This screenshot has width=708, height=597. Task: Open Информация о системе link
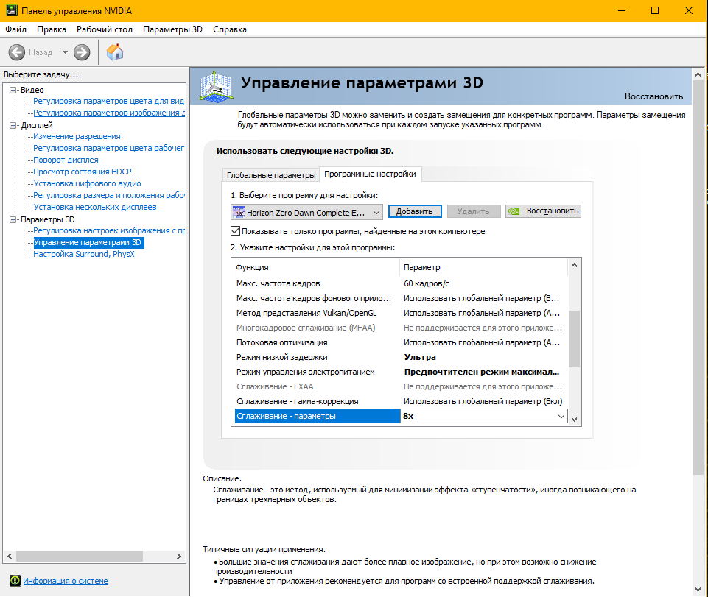(x=66, y=581)
